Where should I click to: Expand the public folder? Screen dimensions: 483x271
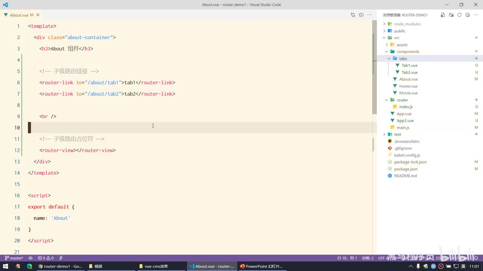tap(385, 31)
